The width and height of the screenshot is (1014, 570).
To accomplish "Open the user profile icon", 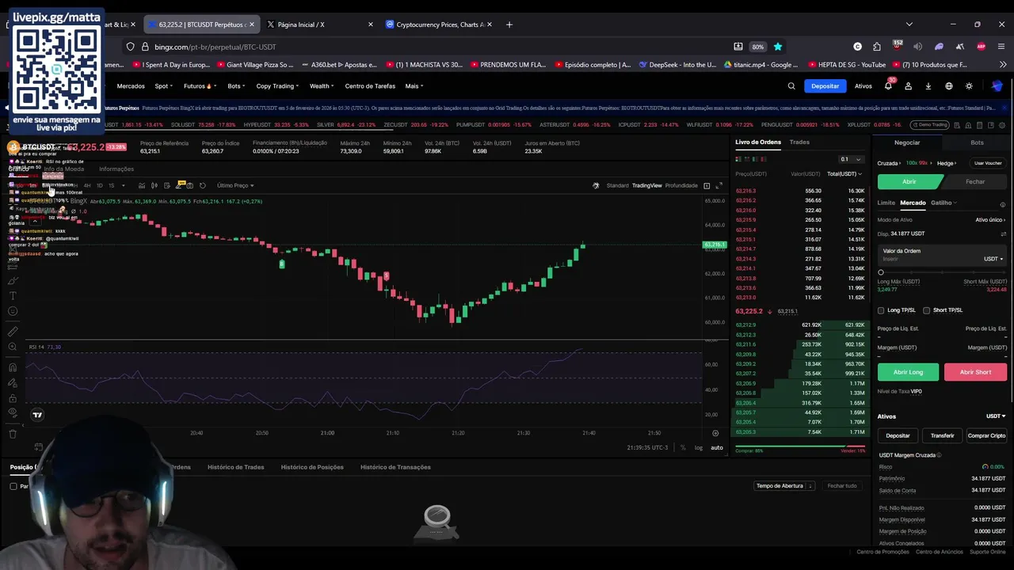I will pos(909,86).
